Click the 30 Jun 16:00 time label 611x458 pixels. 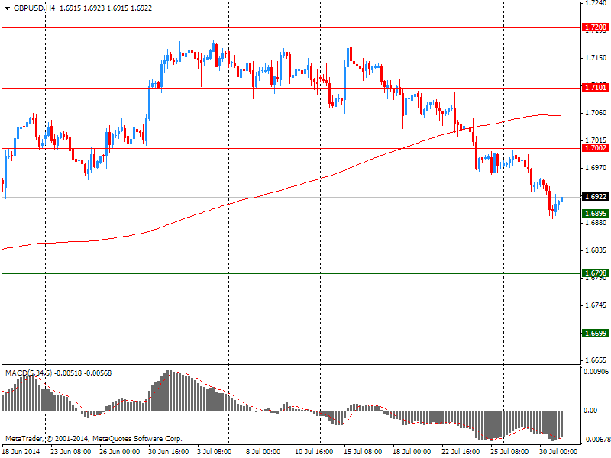[168, 451]
